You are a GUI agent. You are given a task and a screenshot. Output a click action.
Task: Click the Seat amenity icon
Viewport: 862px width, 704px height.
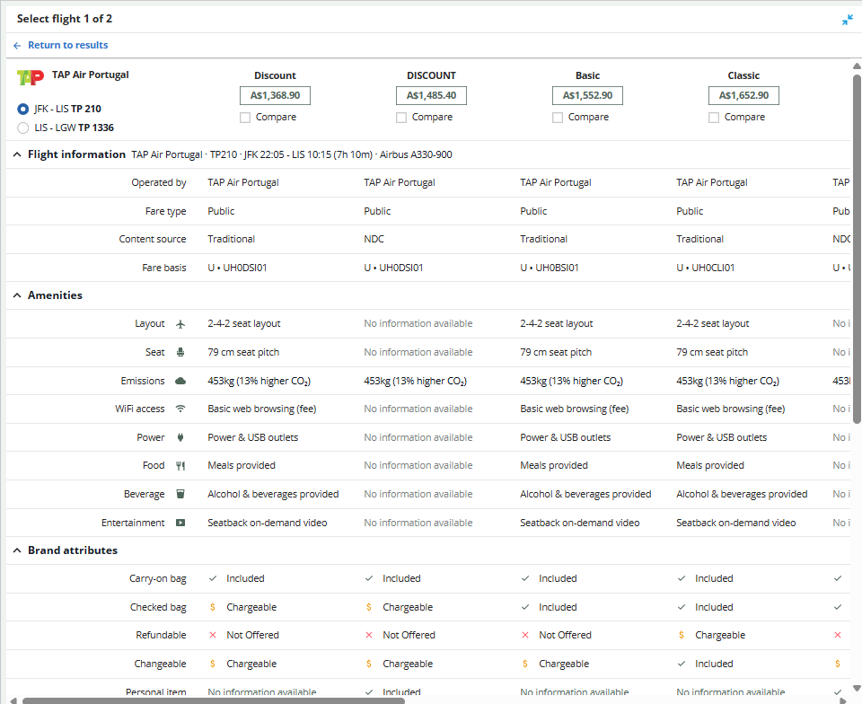(x=180, y=353)
